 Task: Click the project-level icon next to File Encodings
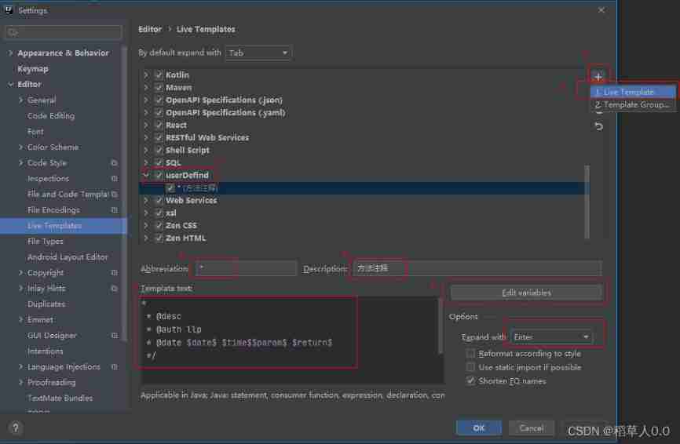pyautogui.click(x=114, y=210)
